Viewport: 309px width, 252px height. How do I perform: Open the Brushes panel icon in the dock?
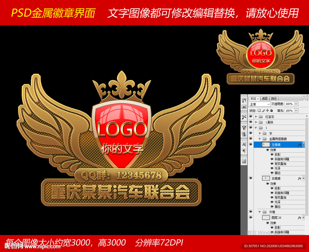[244, 128]
